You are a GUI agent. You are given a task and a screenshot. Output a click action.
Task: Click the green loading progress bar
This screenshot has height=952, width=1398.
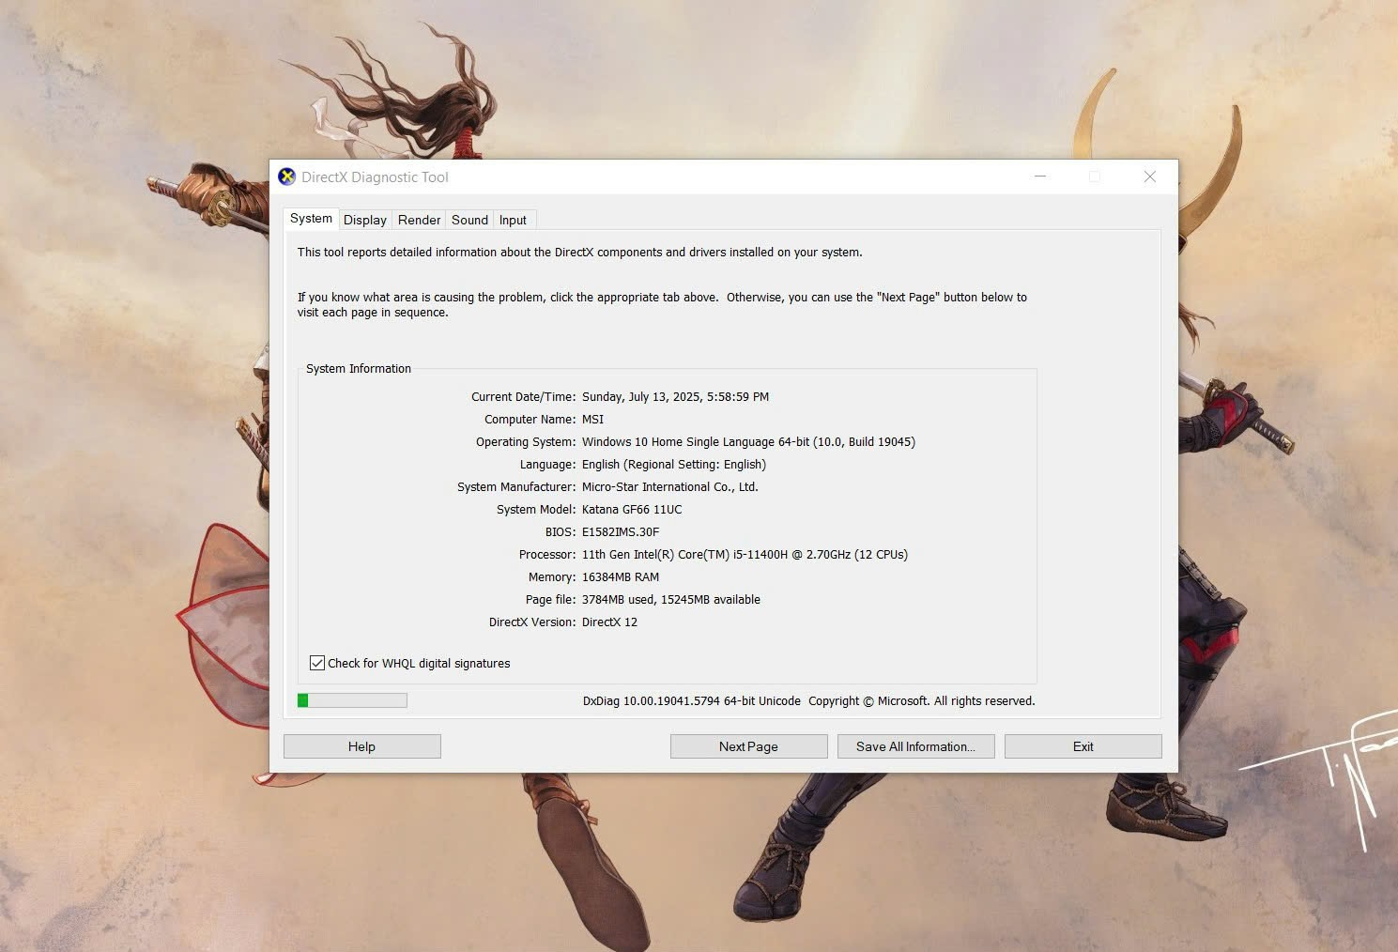pos(352,700)
